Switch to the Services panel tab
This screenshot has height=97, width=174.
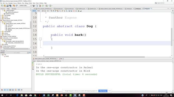(14, 9)
